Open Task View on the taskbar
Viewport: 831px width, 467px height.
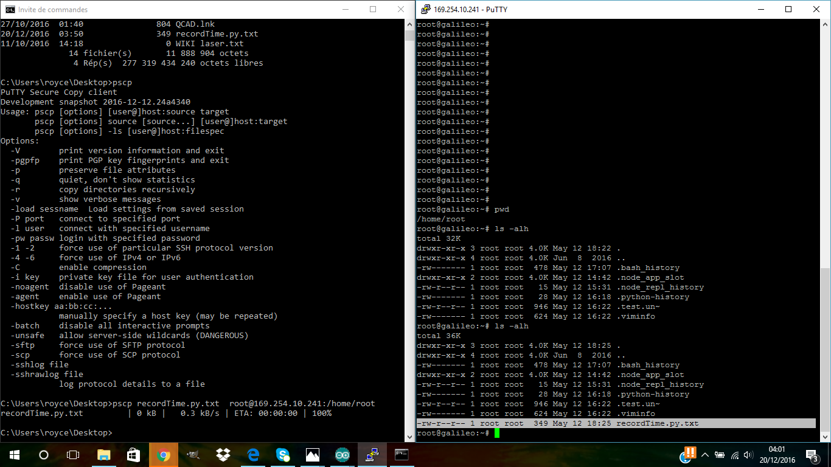tap(73, 455)
